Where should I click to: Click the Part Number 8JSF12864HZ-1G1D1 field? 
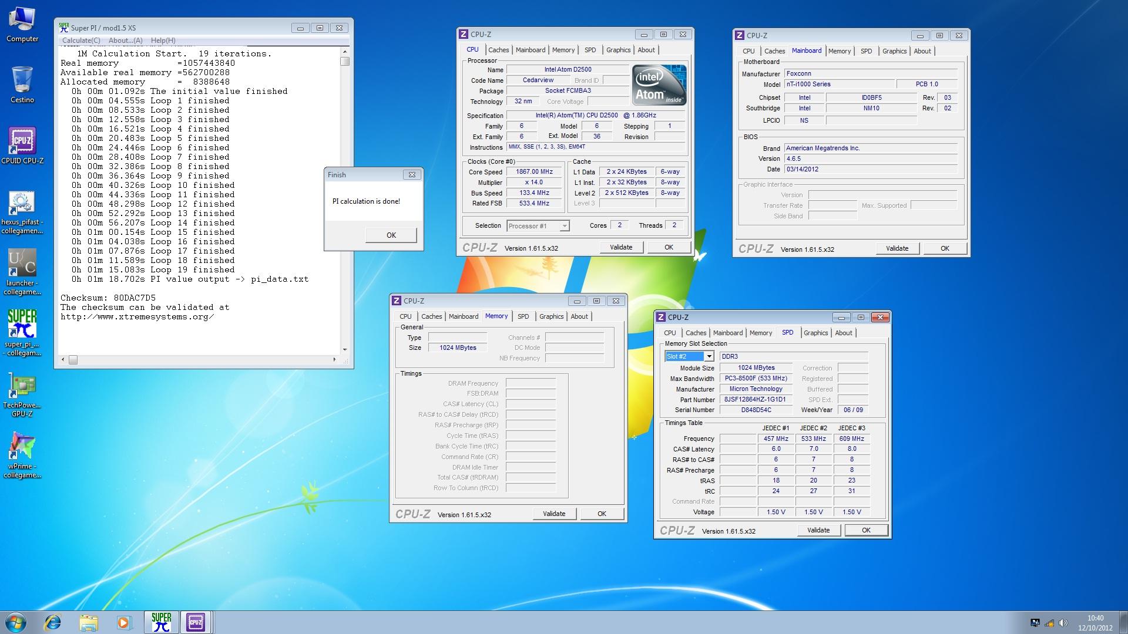click(756, 400)
